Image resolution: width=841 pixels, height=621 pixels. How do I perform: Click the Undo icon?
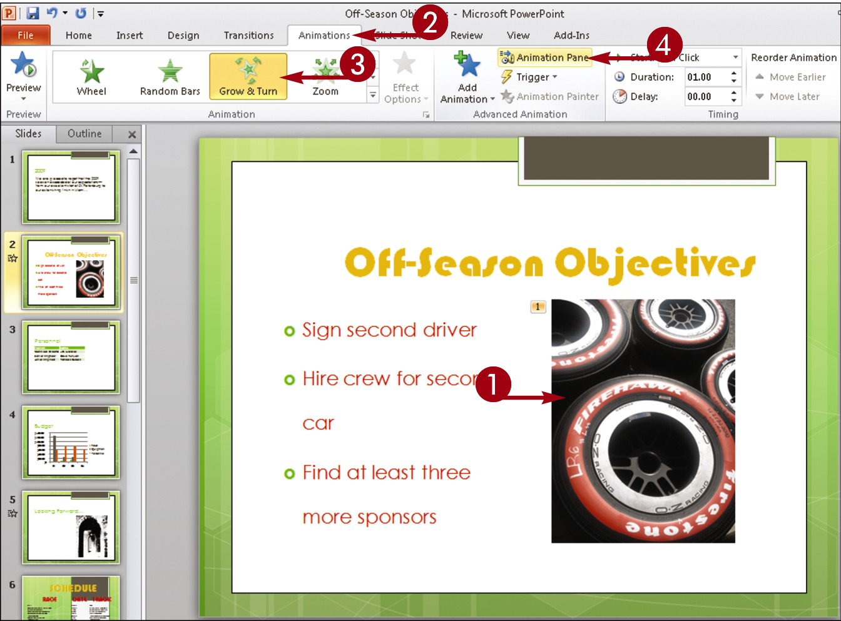coord(53,13)
